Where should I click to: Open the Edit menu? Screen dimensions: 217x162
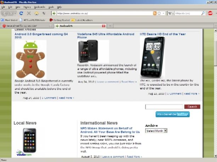(x=10, y=7)
